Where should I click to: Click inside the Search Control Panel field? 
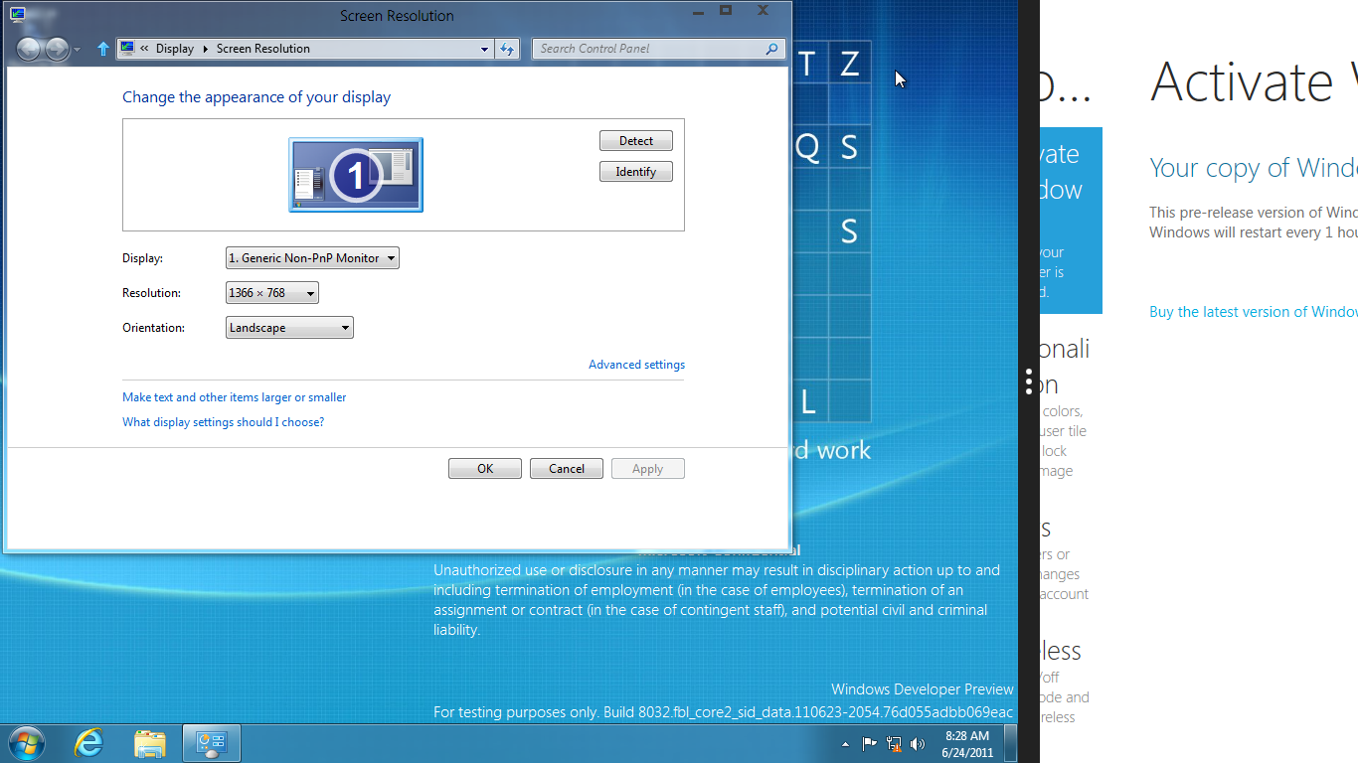coord(646,49)
